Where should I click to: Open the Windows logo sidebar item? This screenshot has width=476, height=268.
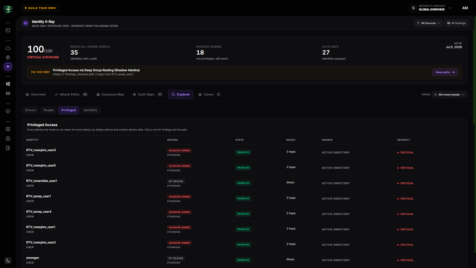[x=8, y=84]
